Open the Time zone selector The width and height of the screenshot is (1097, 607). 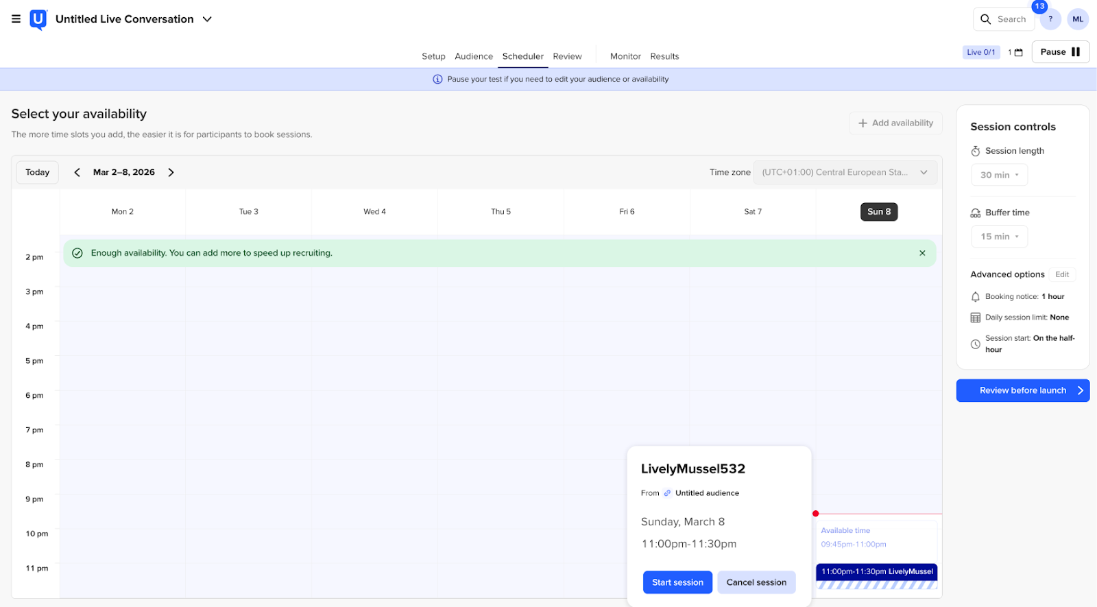coord(845,173)
